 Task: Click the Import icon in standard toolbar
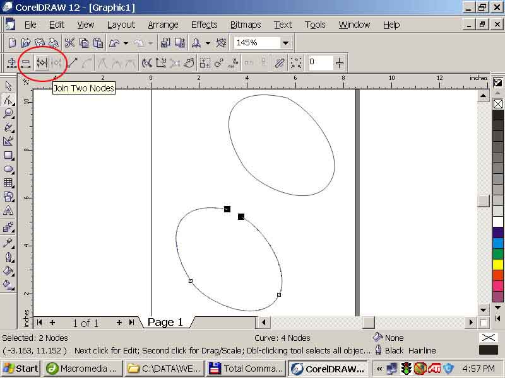point(165,43)
